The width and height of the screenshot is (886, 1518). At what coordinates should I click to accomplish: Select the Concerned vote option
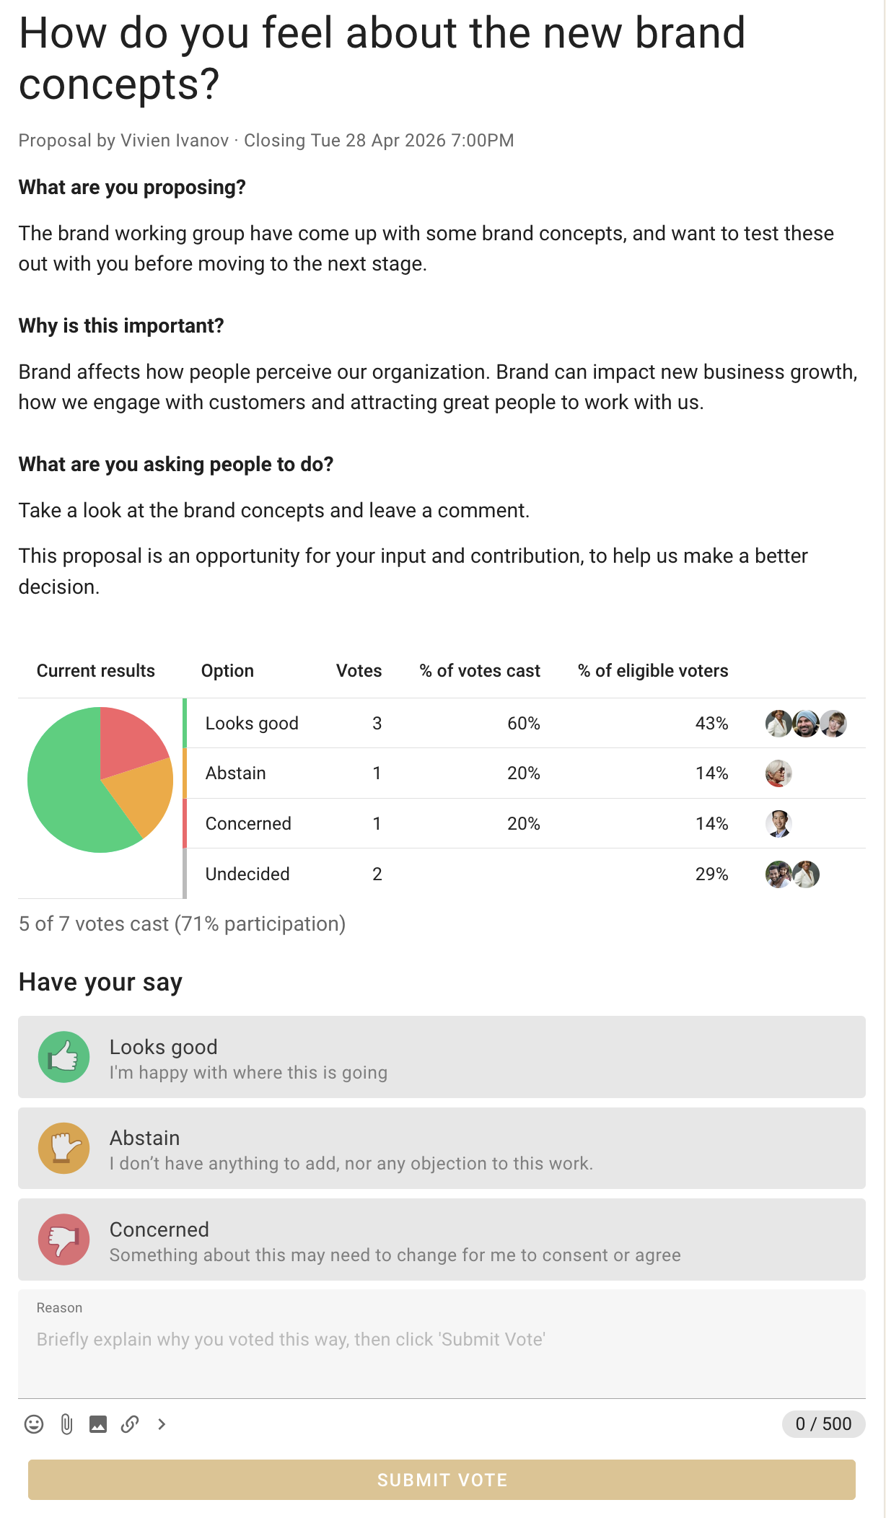click(442, 1240)
